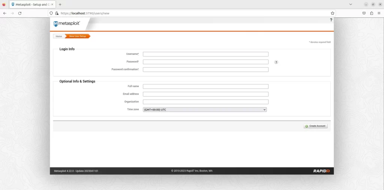This screenshot has height=190, width=384.
Task: Show password requirements help icon
Action: point(276,62)
